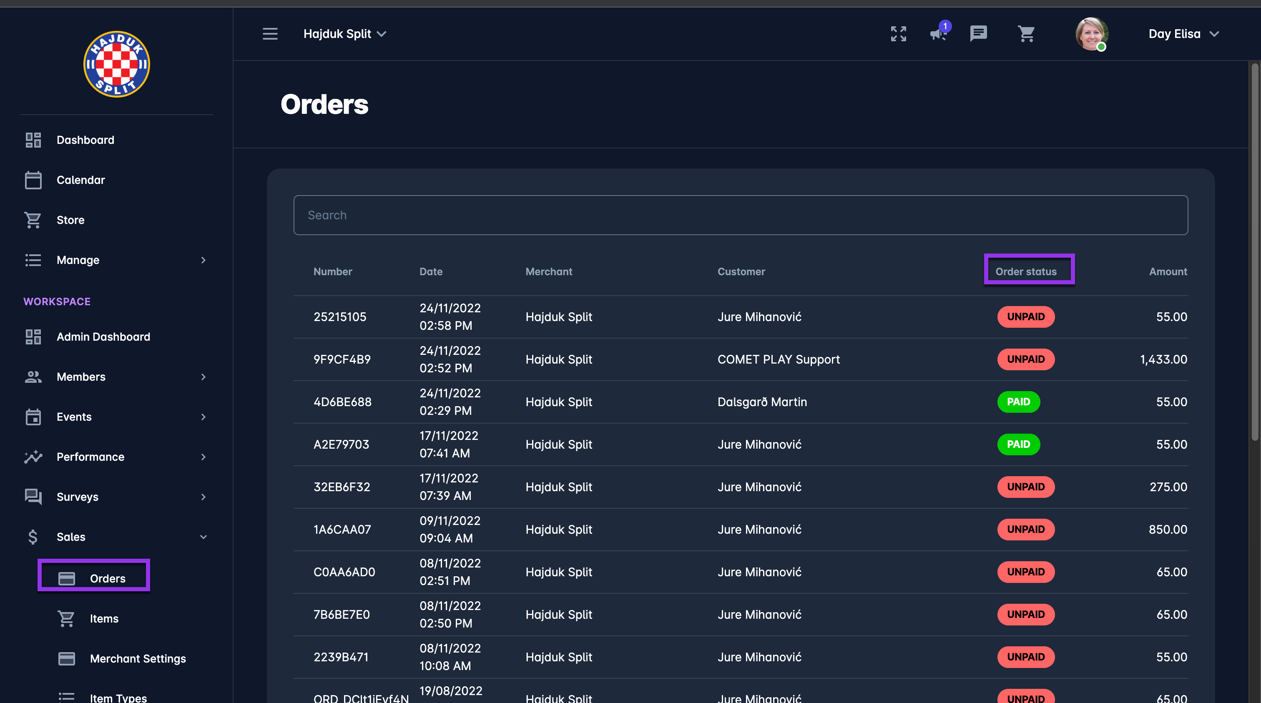
Task: Click the hamburger menu icon
Action: (270, 34)
